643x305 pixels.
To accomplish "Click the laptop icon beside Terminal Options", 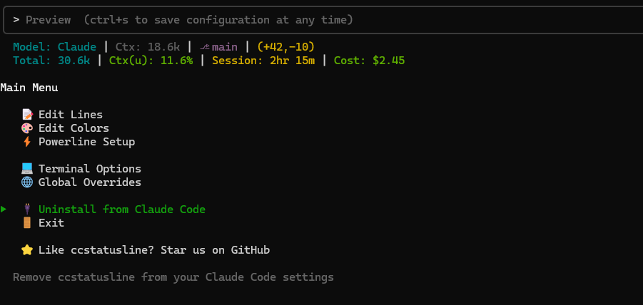I will point(27,169).
